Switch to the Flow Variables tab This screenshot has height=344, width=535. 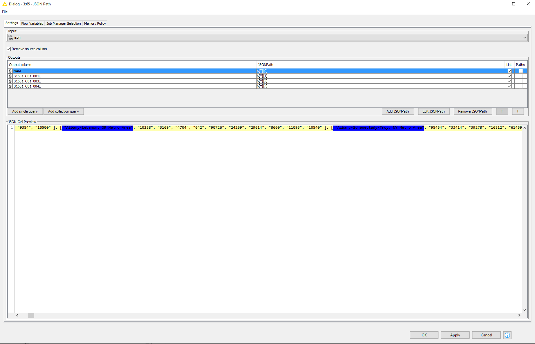point(32,23)
